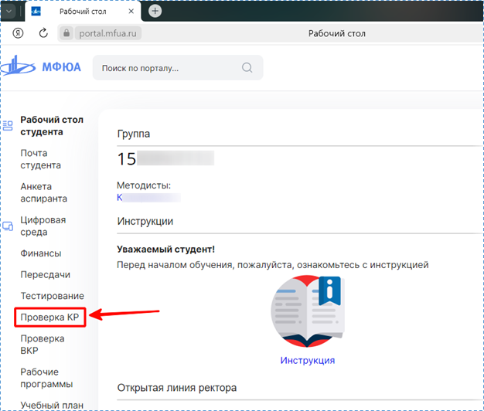Open Почта студента in sidebar
Viewport: 484px width, 411px height.
(40, 159)
